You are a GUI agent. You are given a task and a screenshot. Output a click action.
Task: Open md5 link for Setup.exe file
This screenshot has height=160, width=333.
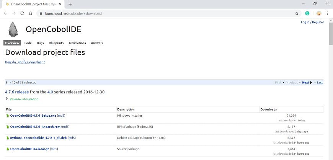click(x=61, y=116)
